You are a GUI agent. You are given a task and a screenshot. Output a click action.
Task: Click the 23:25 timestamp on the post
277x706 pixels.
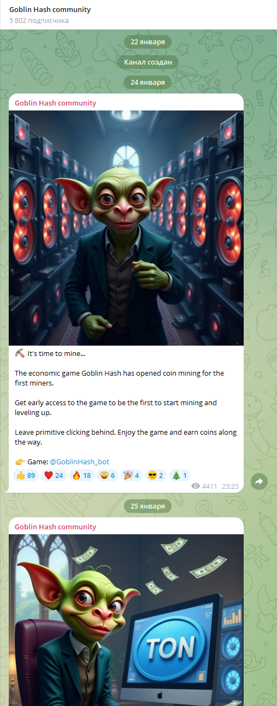click(230, 486)
